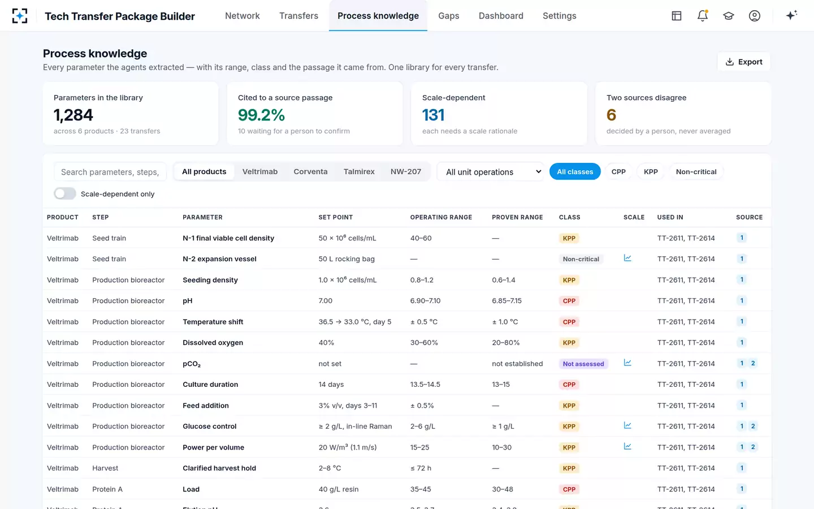Filter parameters by Non-critical class
814x509 pixels.
pyautogui.click(x=696, y=171)
